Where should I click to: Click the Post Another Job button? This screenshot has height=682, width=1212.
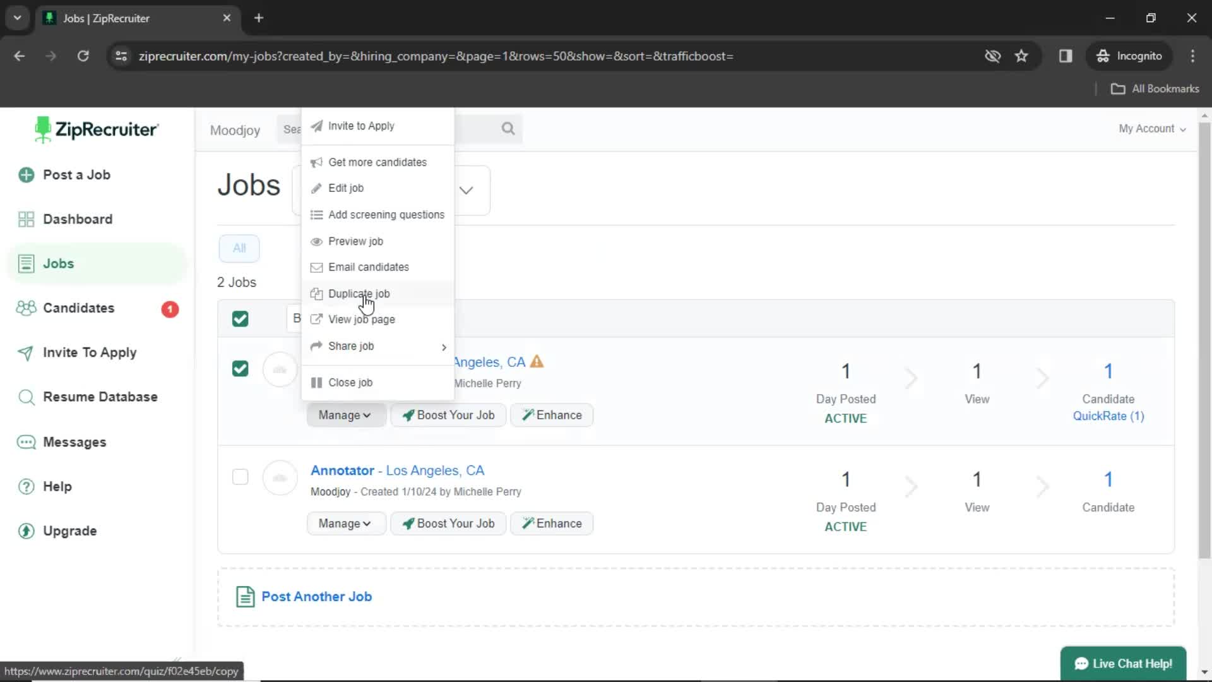[x=316, y=595]
